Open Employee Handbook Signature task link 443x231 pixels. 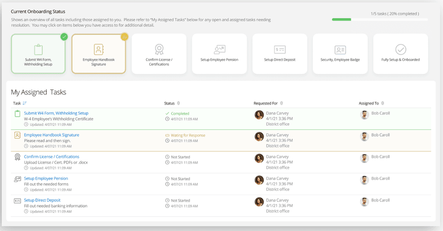(x=51, y=135)
